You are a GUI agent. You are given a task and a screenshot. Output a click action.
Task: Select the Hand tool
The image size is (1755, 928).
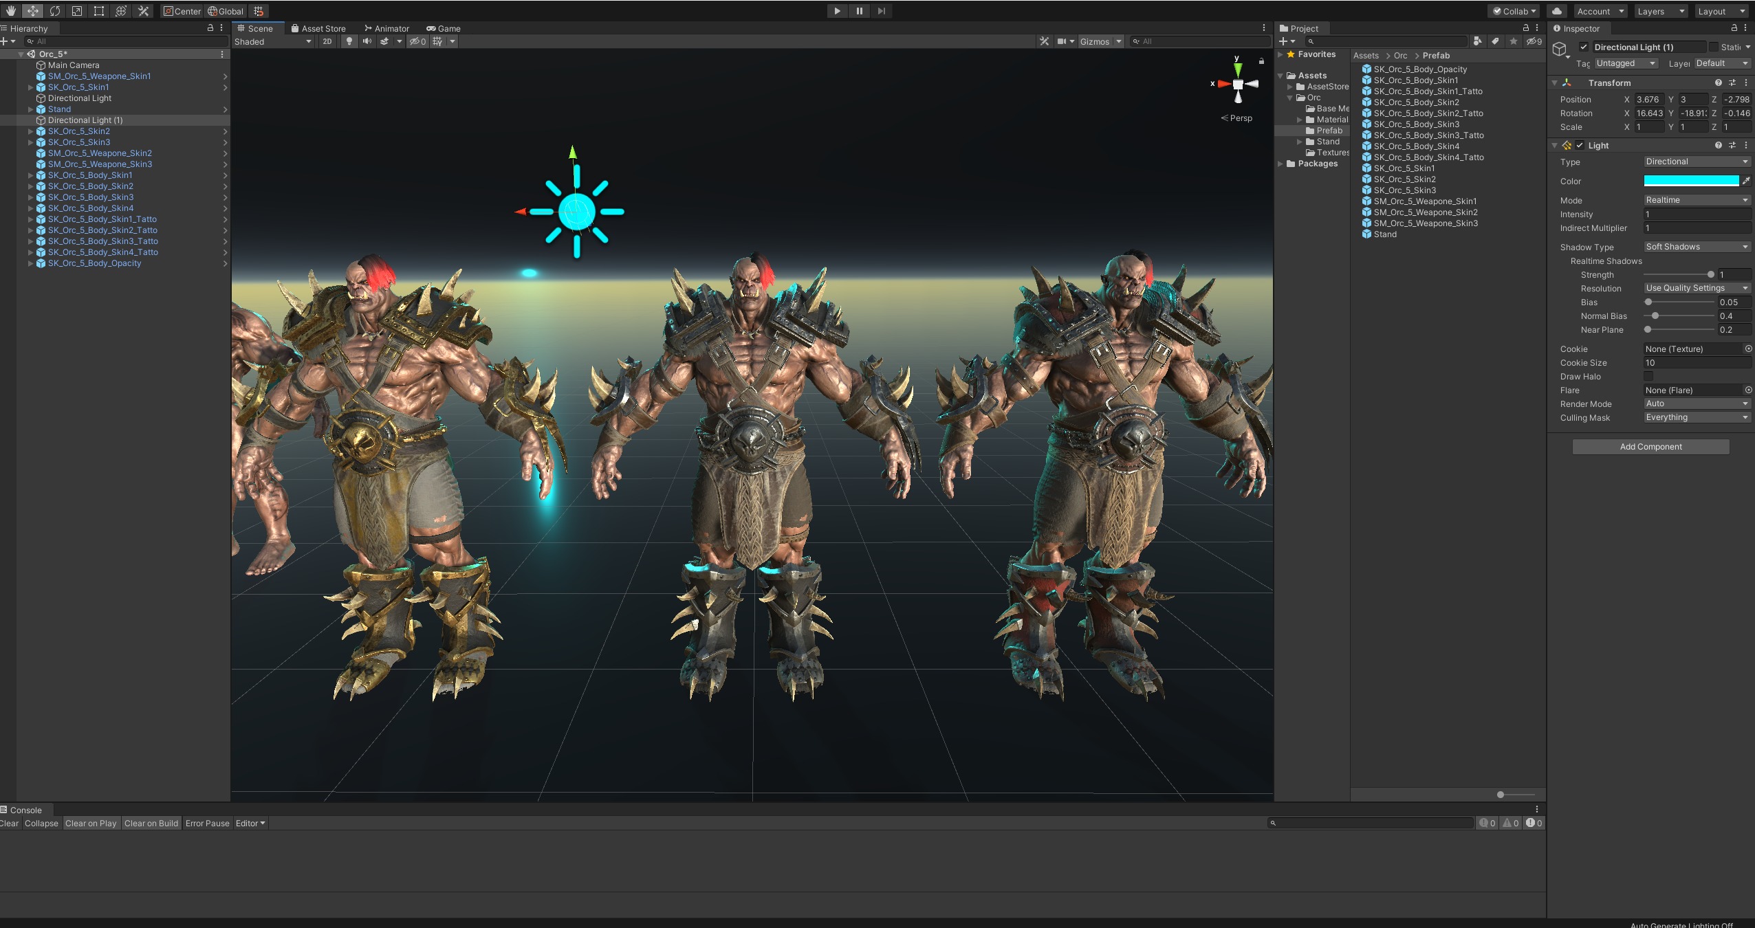point(11,11)
